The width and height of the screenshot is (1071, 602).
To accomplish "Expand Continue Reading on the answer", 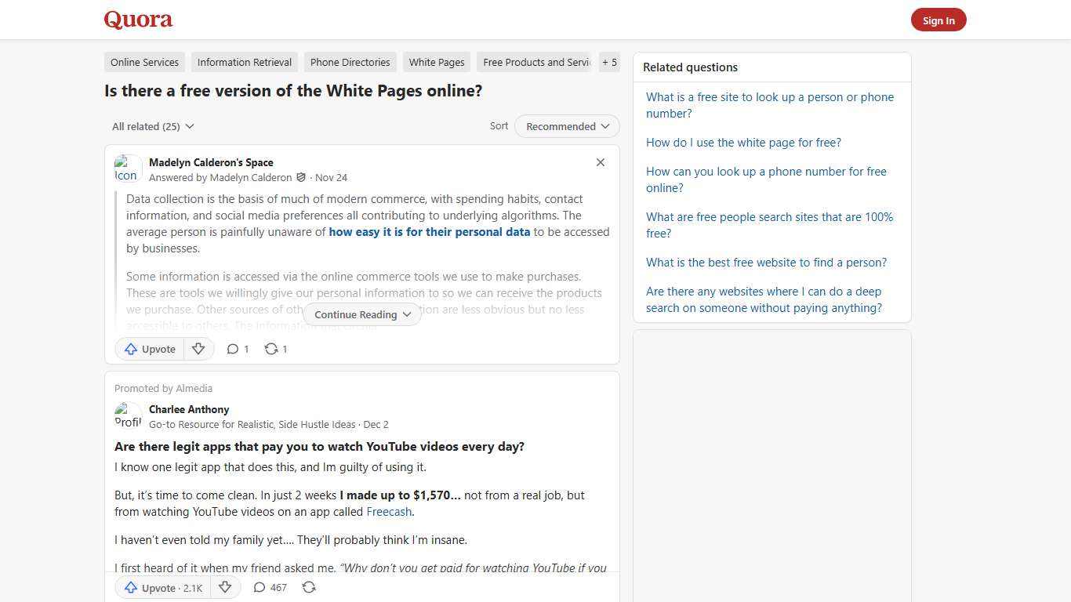I will pyautogui.click(x=361, y=314).
